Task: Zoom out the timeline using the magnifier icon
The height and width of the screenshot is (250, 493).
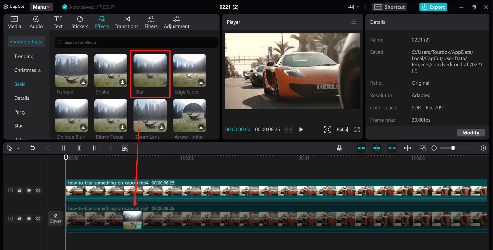Action: pyautogui.click(x=434, y=148)
